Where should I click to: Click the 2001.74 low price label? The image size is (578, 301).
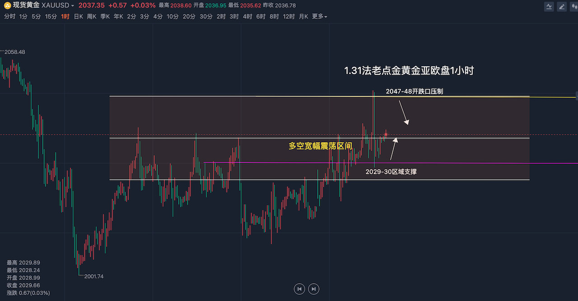point(93,276)
